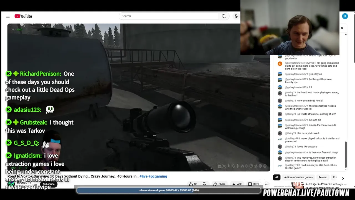Screen dimensions: 355x200
Task: Select the Action-adventure games chip
Action: click(x=298, y=177)
